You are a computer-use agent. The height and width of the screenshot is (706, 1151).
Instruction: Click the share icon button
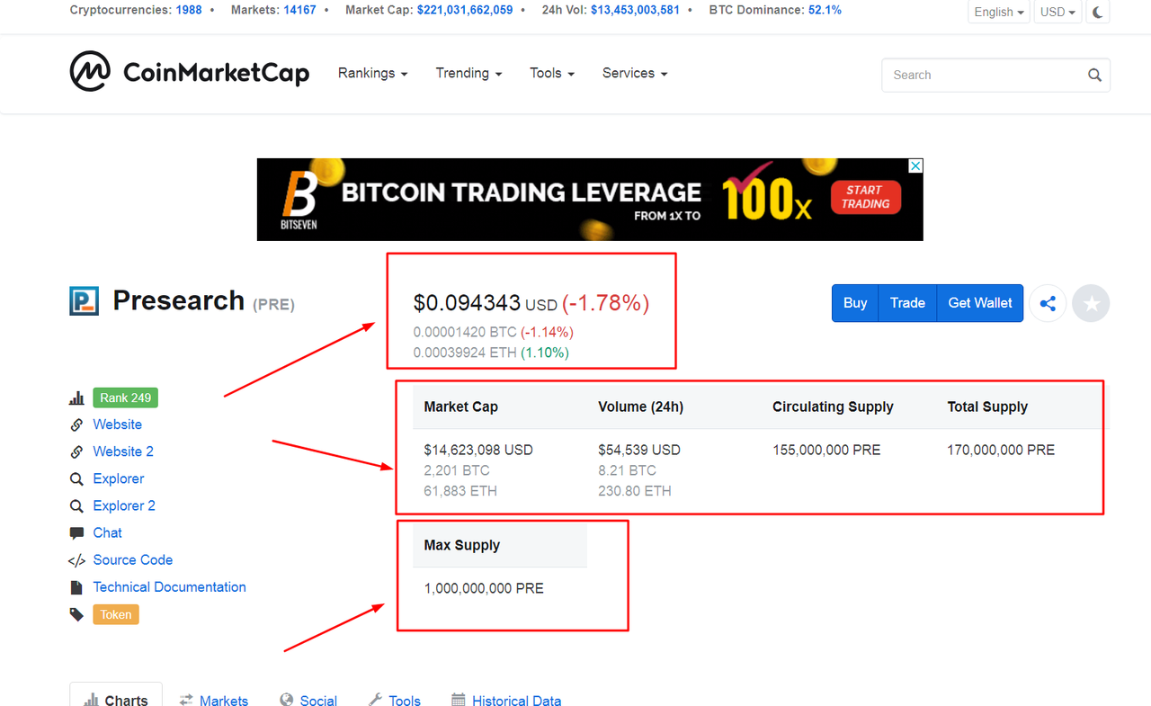(x=1048, y=304)
